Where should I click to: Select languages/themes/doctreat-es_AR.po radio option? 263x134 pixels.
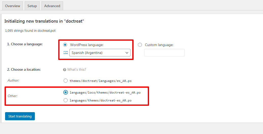66,100
